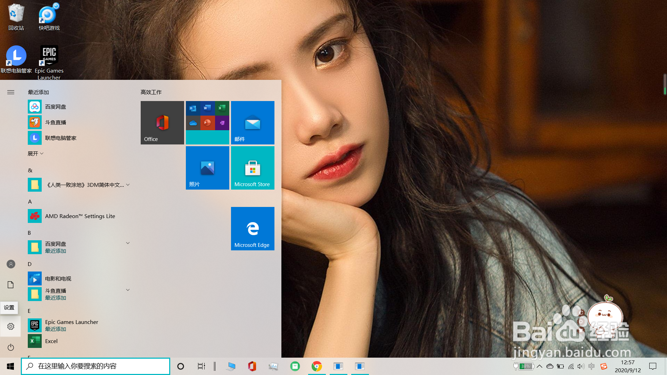Open the Office tile
The height and width of the screenshot is (375, 667).
tap(162, 123)
